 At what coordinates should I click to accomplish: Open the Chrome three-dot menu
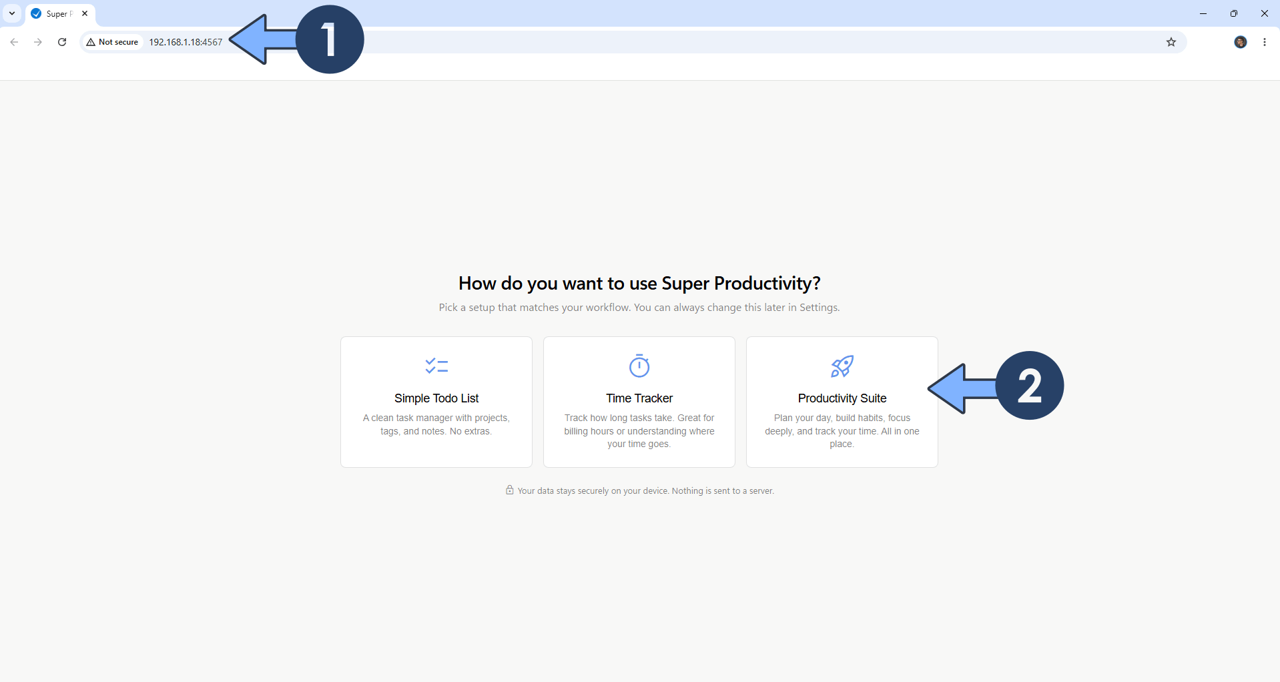(x=1265, y=42)
